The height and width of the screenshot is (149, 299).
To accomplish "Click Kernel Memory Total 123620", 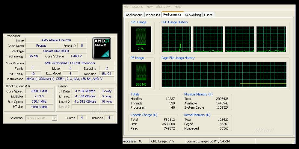I will (223, 120).
